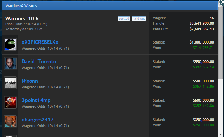Click the Warriors @ Wizards title bar text

[21, 6]
